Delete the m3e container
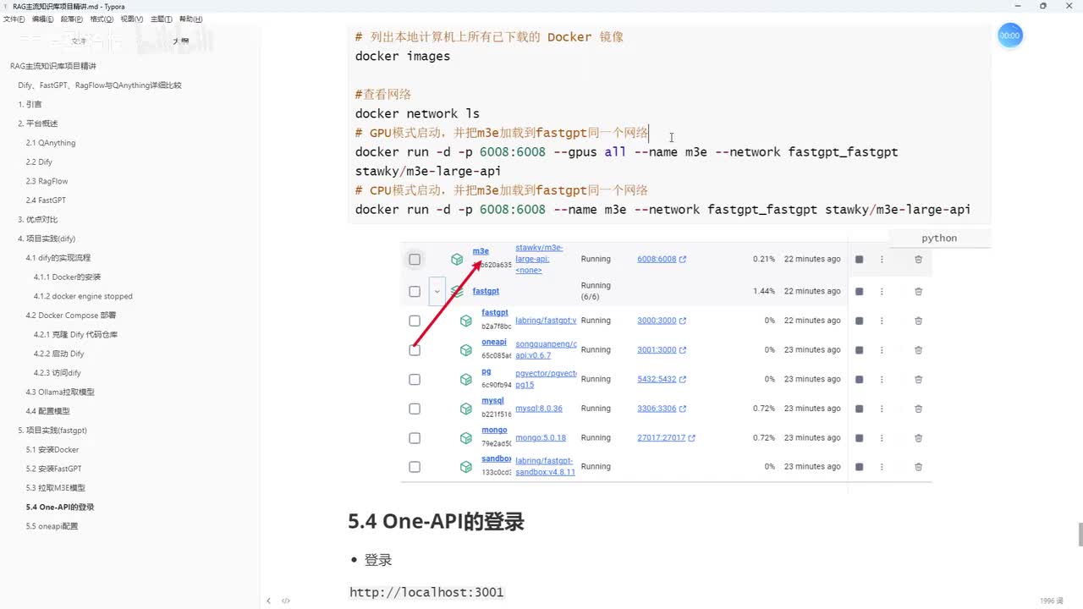 [918, 260]
